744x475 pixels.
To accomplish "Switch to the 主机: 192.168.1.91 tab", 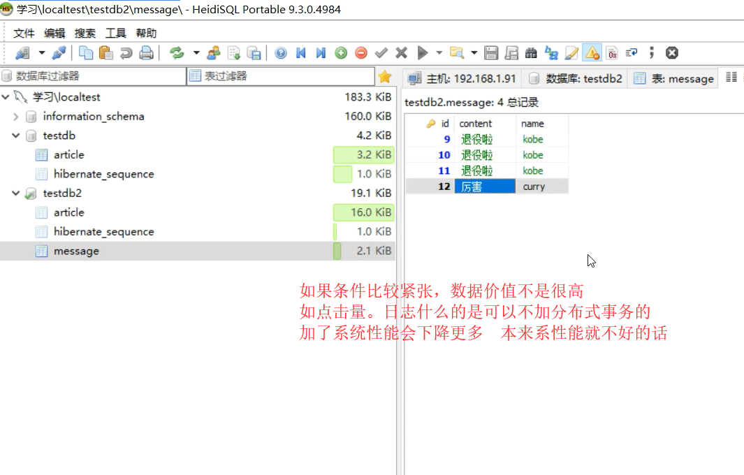I will (x=462, y=78).
